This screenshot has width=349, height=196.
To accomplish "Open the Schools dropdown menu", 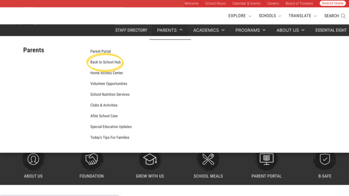I will point(270,16).
